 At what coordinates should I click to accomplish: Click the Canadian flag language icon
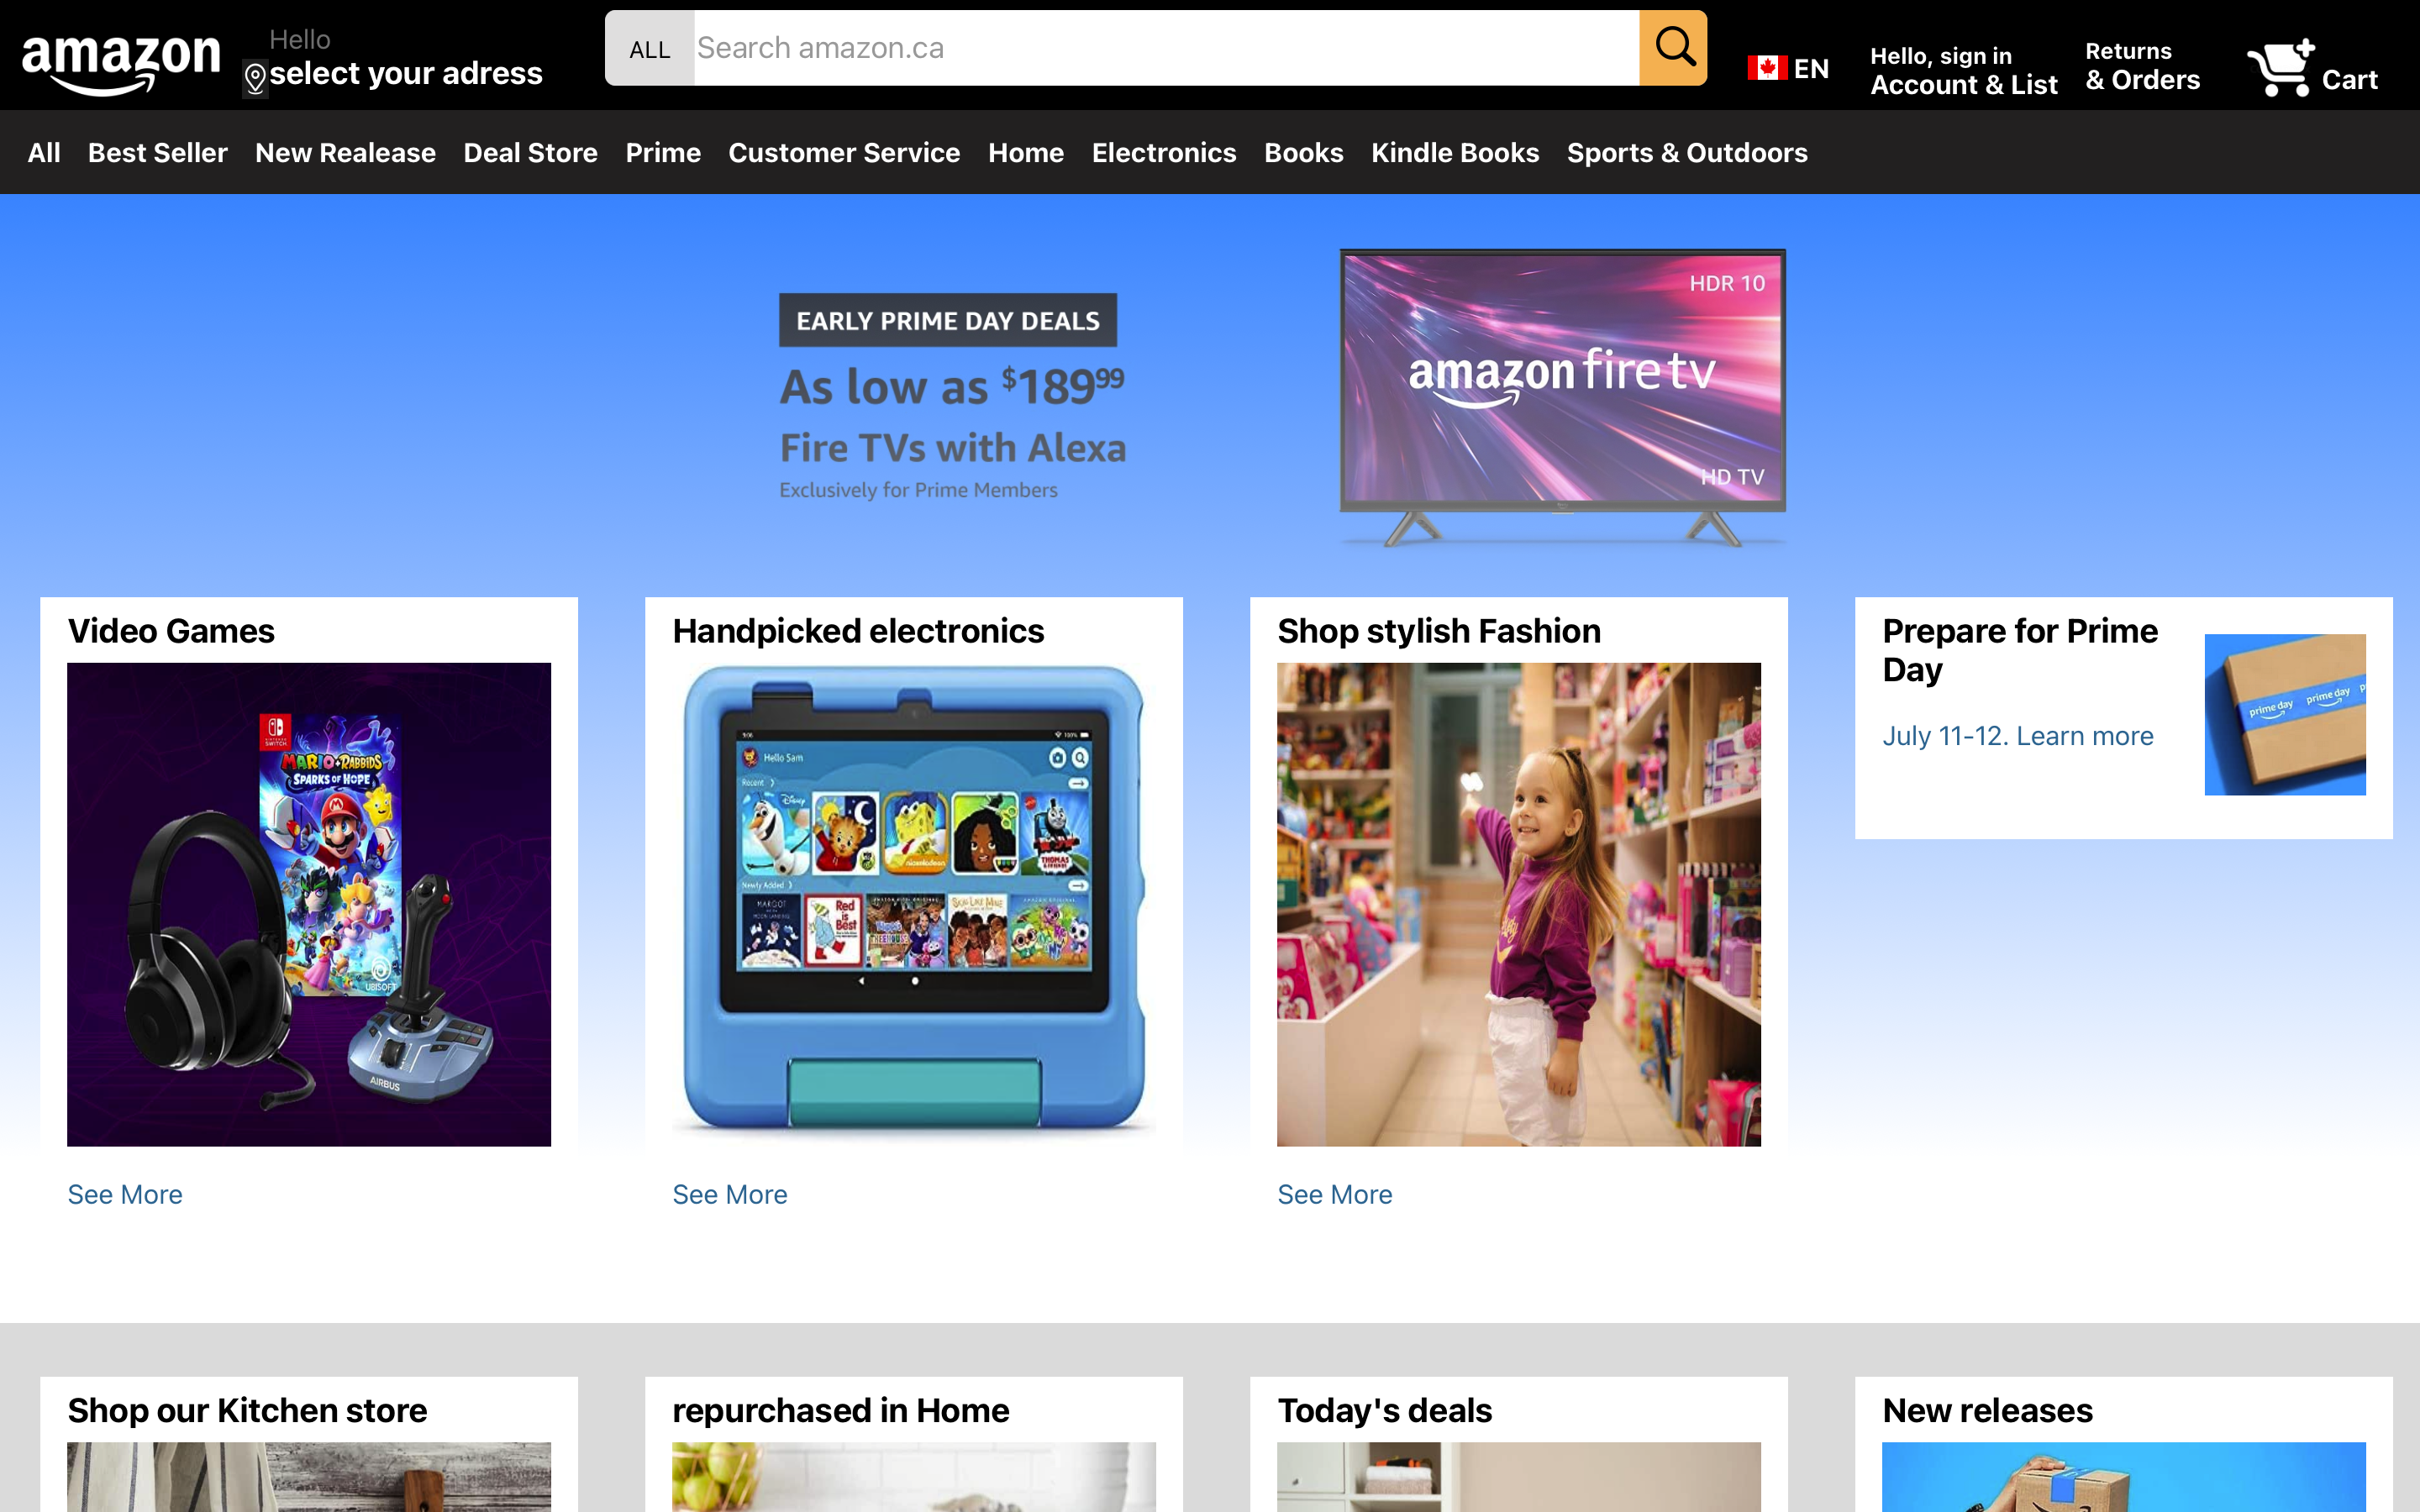(1767, 68)
